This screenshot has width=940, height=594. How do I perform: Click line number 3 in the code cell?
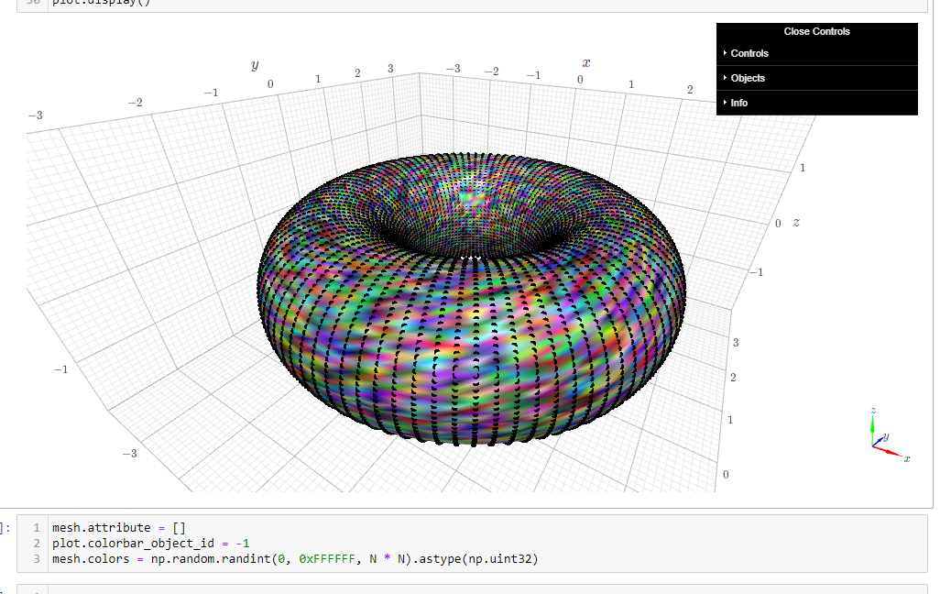click(35, 558)
